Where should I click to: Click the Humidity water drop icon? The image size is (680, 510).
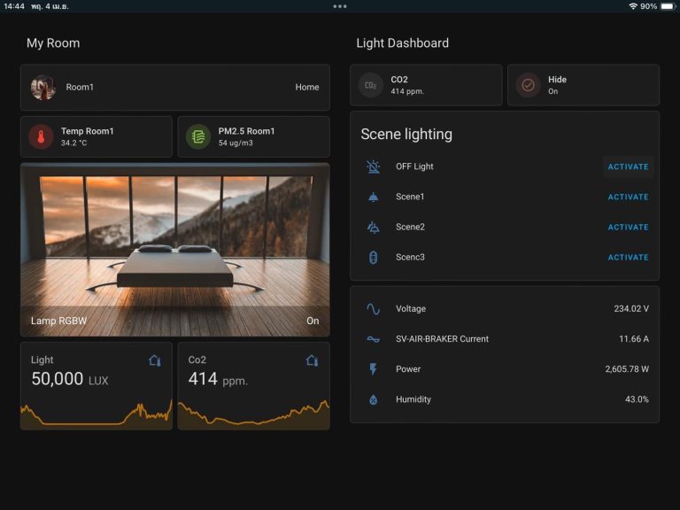[374, 399]
